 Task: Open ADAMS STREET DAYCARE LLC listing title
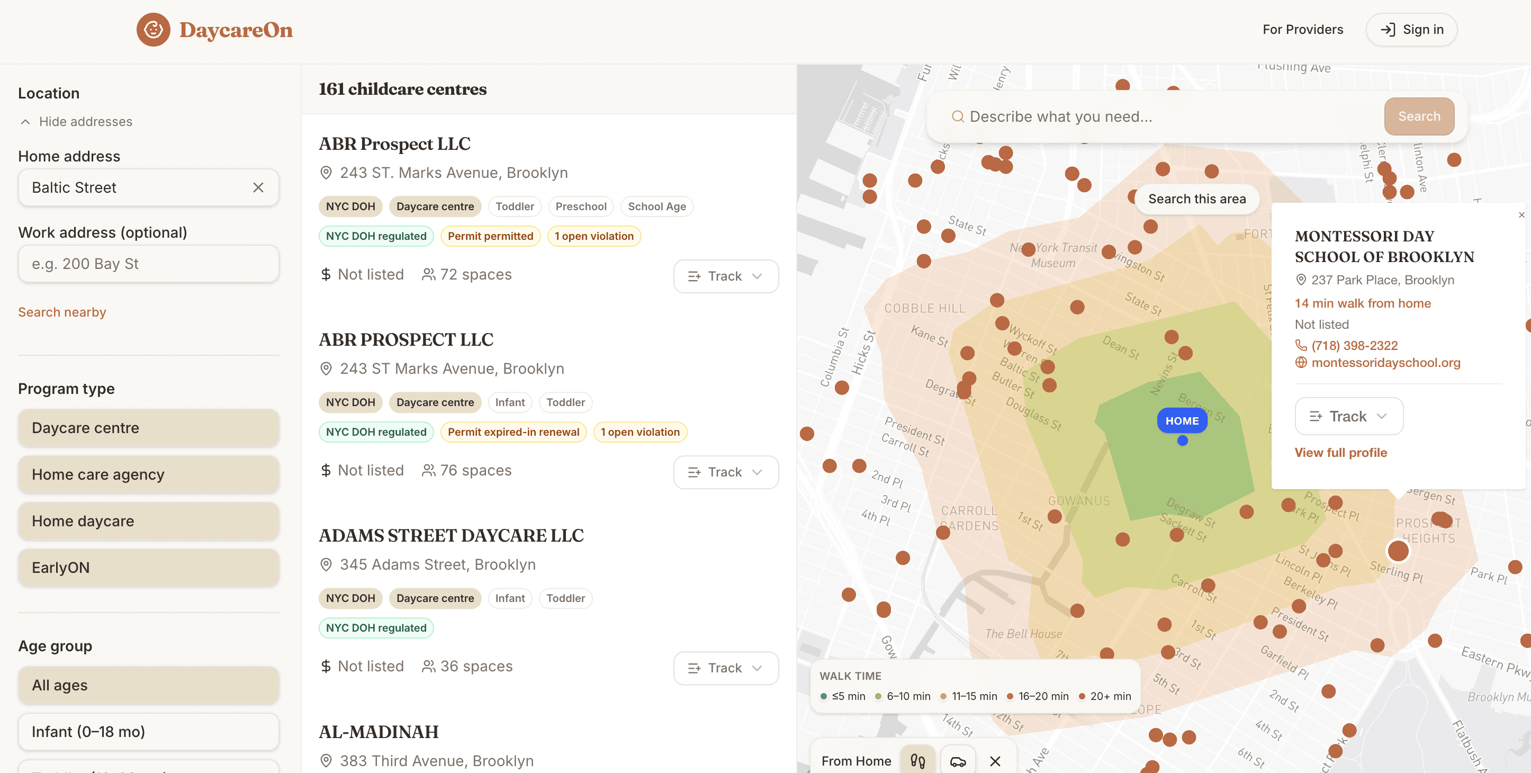coord(451,535)
